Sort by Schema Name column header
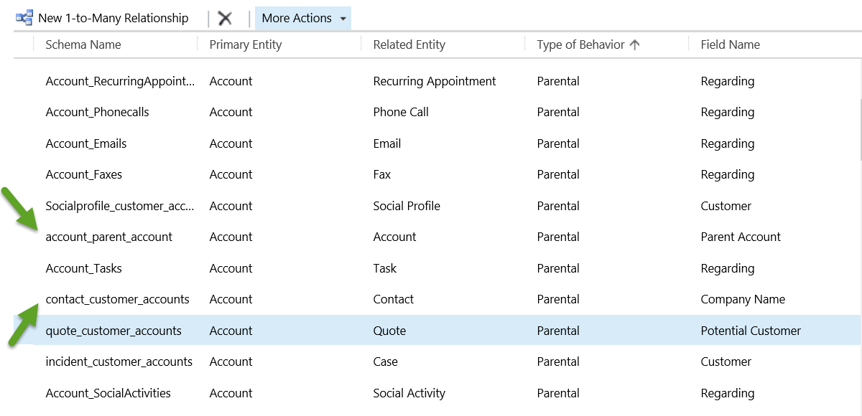862x416 pixels. [83, 44]
